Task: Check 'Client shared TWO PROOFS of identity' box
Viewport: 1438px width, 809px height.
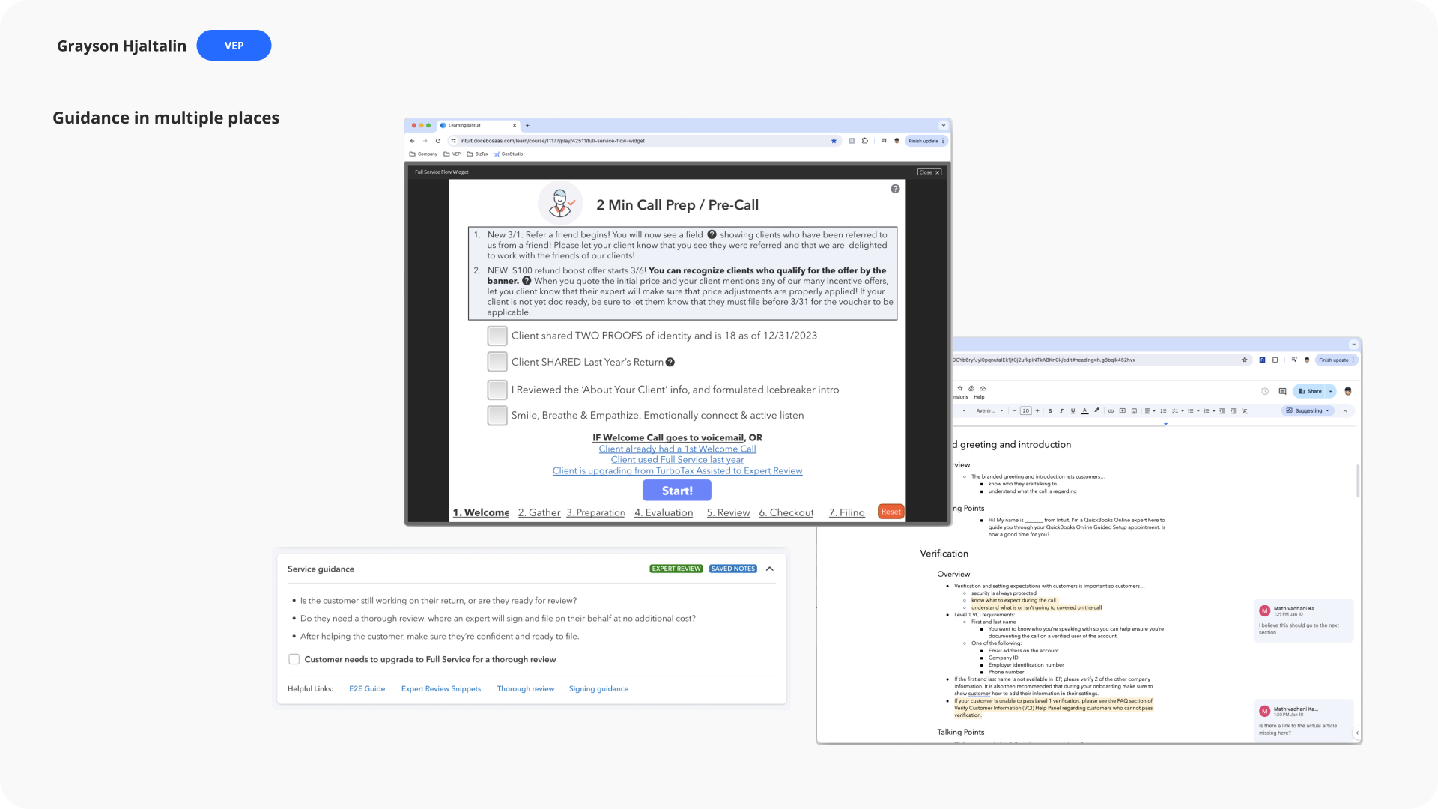Action: point(497,336)
